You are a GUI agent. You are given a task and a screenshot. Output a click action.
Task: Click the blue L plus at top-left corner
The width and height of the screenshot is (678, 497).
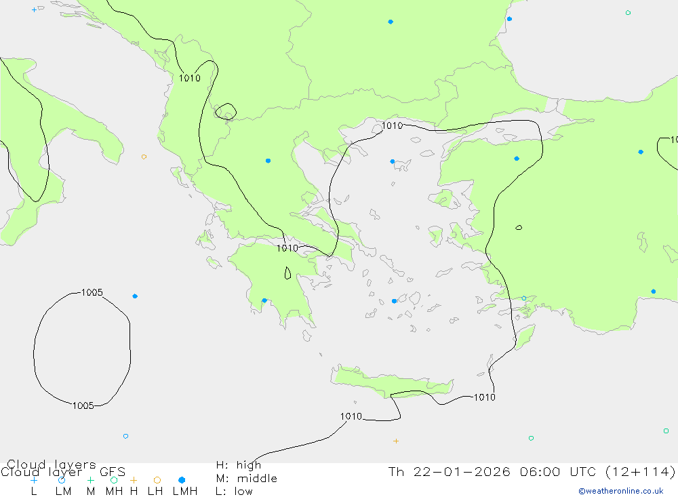34,9
